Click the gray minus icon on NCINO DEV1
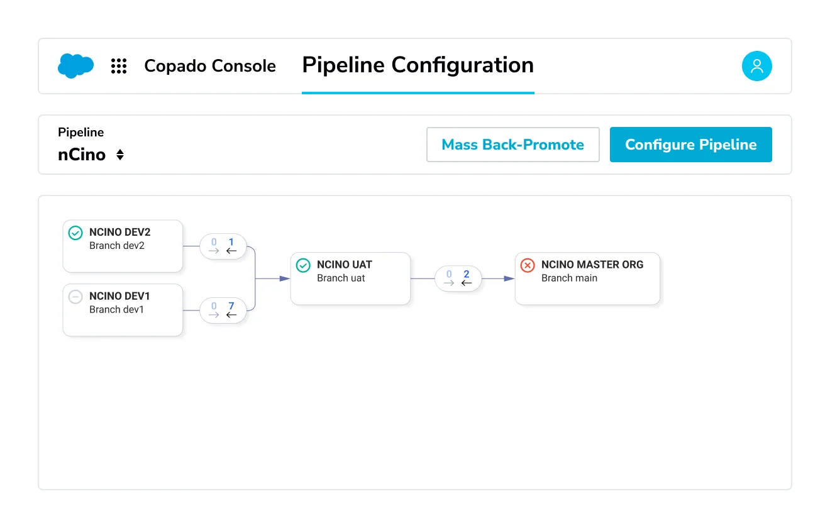Image resolution: width=830 pixels, height=528 pixels. click(x=75, y=297)
